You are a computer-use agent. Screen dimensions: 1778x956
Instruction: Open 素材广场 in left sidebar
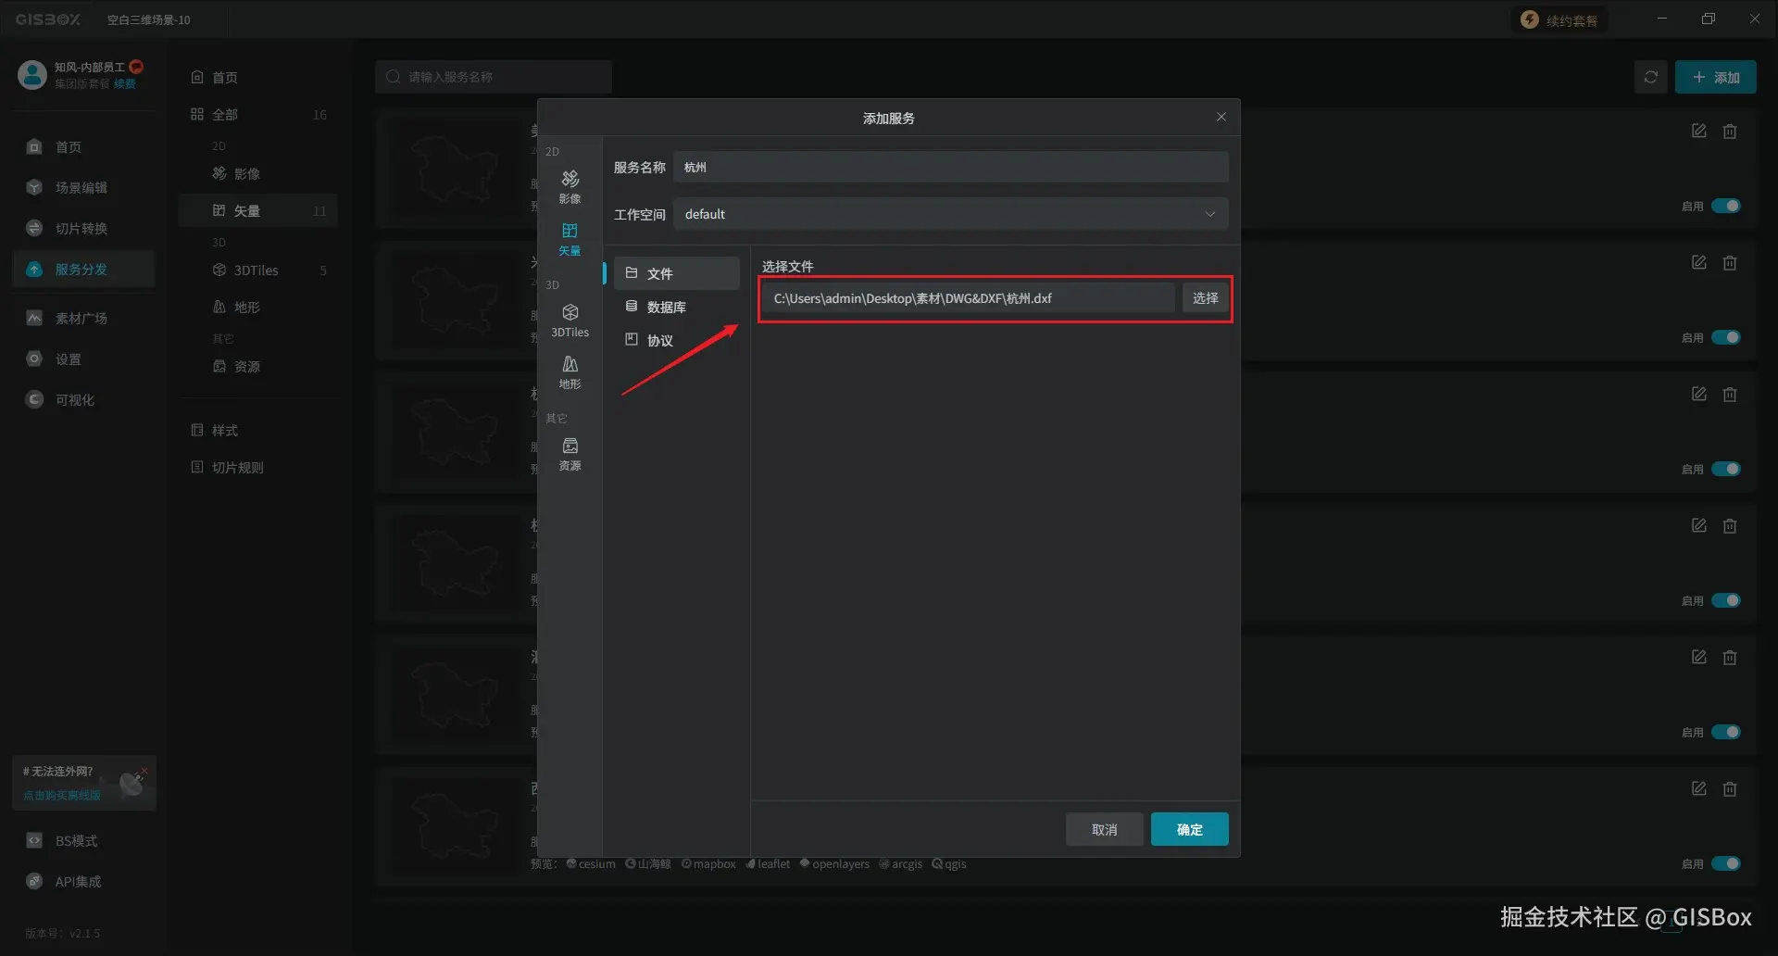pos(83,319)
